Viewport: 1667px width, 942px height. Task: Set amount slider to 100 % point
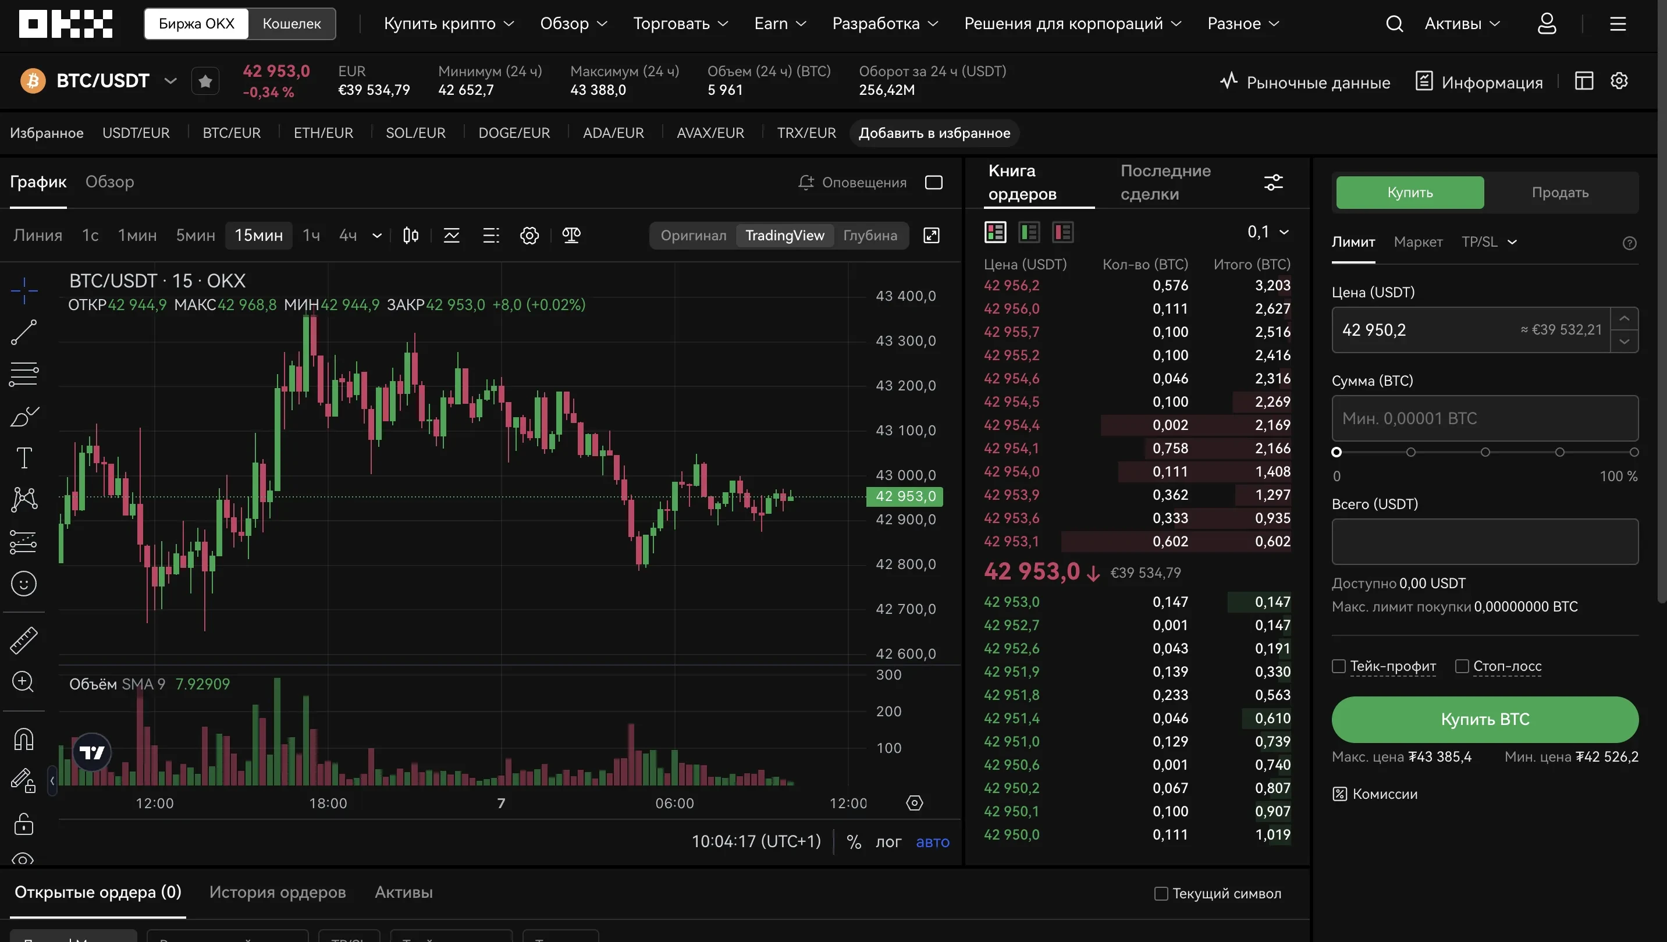1633,452
